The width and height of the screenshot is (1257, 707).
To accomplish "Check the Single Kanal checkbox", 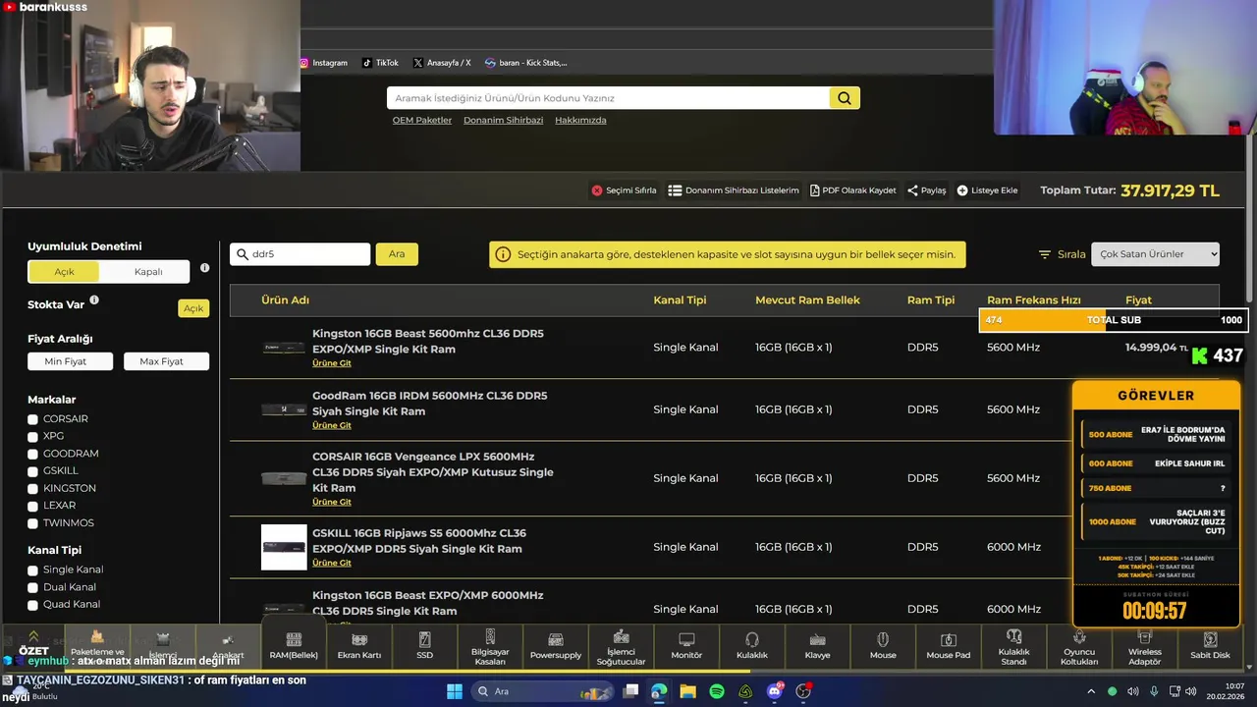I will 33,571.
